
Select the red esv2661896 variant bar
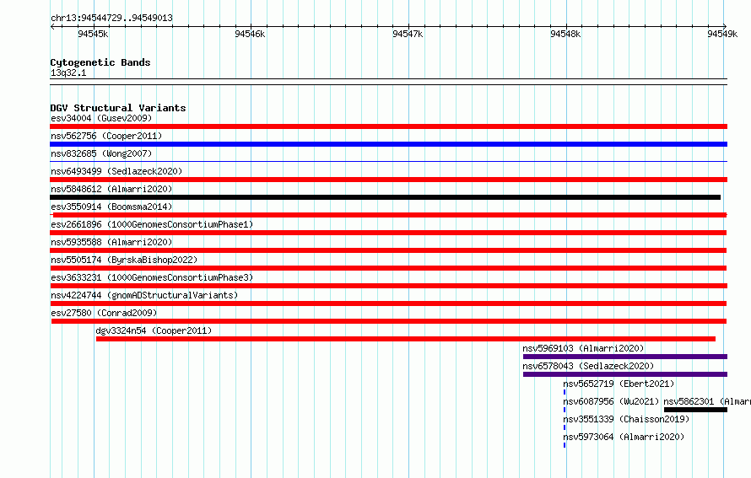(x=388, y=233)
